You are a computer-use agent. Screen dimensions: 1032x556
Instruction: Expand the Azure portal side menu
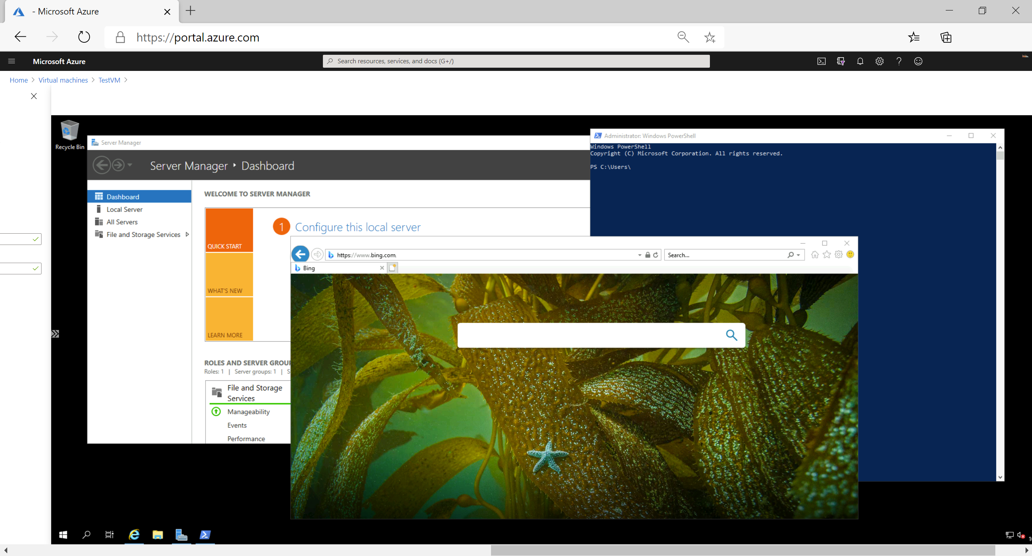click(x=12, y=61)
